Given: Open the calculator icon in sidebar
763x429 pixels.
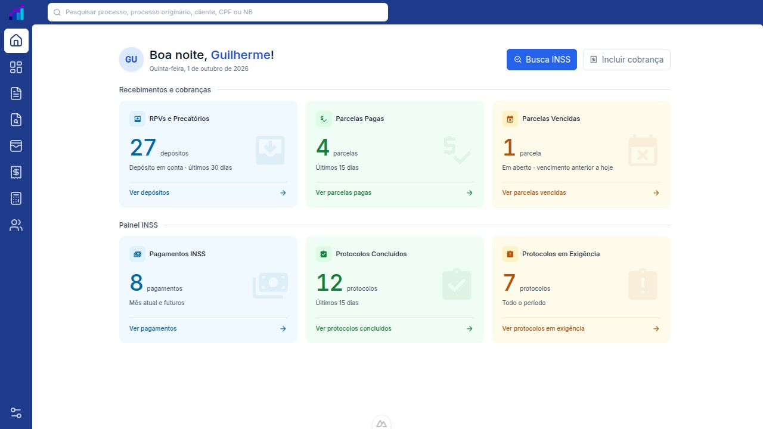Looking at the screenshot, I should click(16, 198).
